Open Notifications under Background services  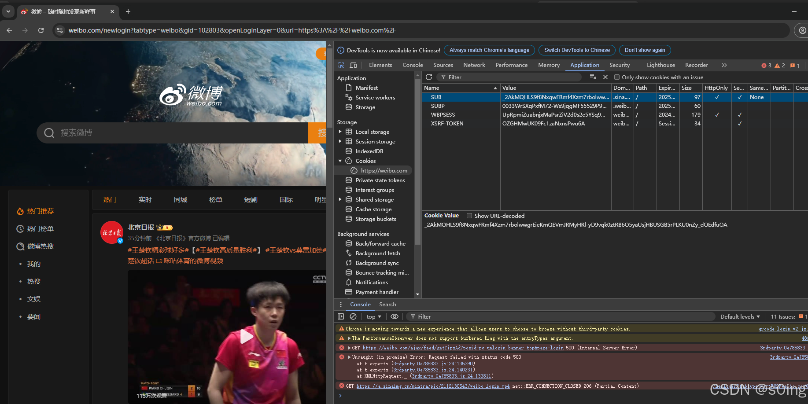[x=372, y=283]
